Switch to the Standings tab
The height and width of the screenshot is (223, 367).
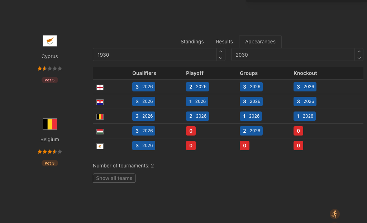pos(192,42)
